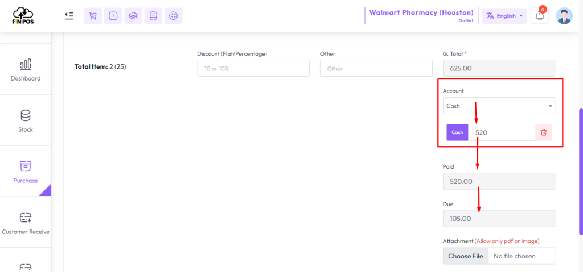583x272 pixels.
Task: Click the Customer Receive icon
Action: tap(25, 217)
